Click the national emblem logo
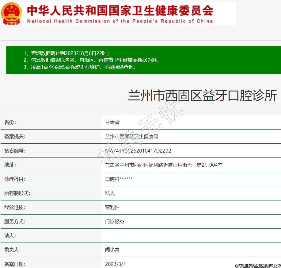The image size is (281, 268). pos(11,14)
